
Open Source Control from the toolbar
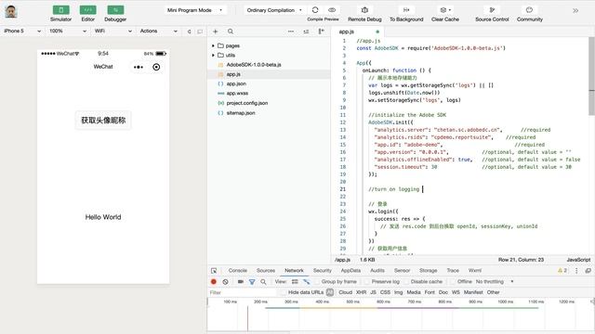(492, 10)
